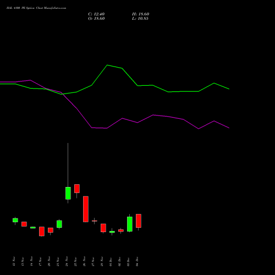Select the '01 Dec' date label
275x275 pixels.
coord(111,261)
